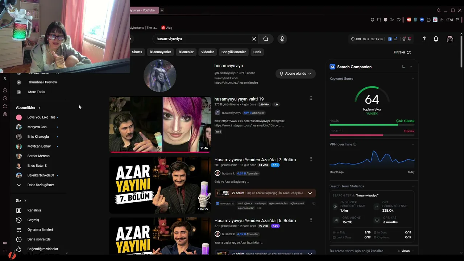Open the browser extensions puzzle icon
Screen dimensions: 464x261
(x=428, y=20)
